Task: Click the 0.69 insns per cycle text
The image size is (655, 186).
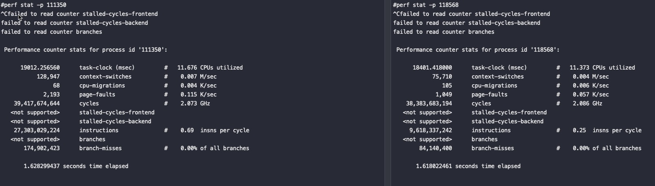Action: pyautogui.click(x=215, y=130)
